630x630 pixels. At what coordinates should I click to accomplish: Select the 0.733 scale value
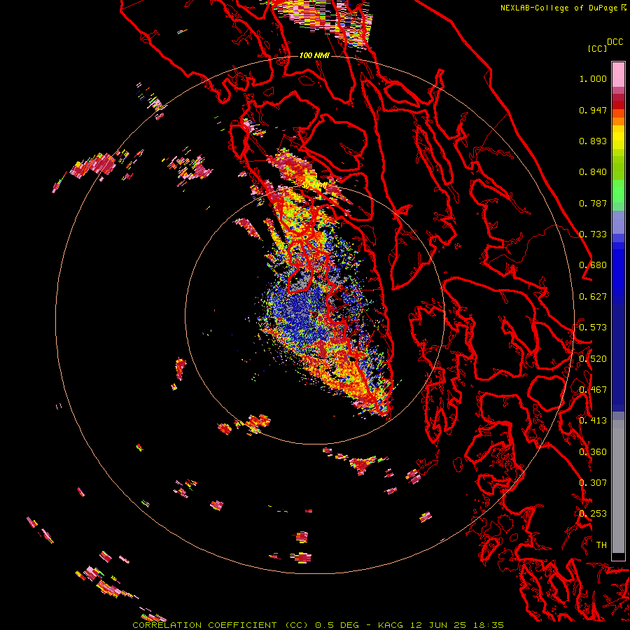point(593,234)
